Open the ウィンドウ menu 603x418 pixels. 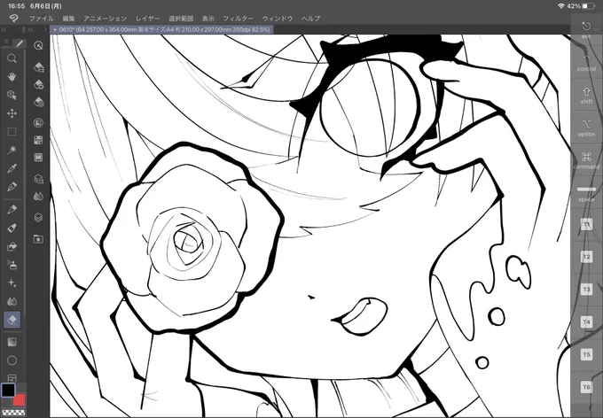[x=278, y=19]
